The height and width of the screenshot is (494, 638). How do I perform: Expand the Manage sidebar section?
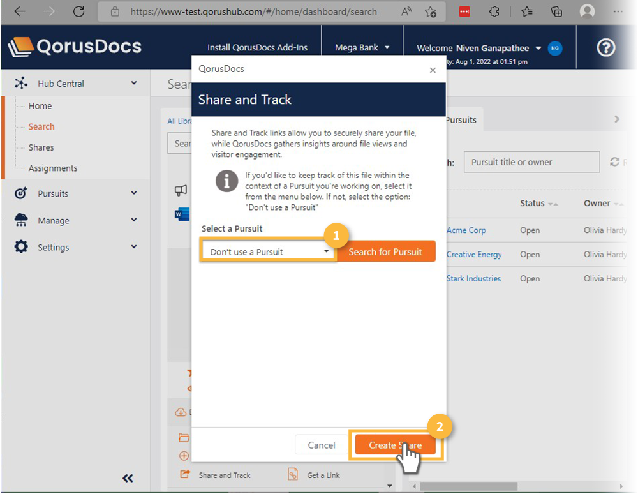pyautogui.click(x=75, y=220)
